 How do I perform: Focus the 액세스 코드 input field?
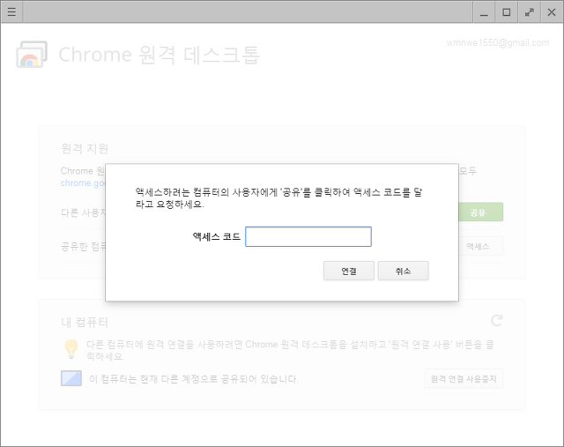(308, 236)
